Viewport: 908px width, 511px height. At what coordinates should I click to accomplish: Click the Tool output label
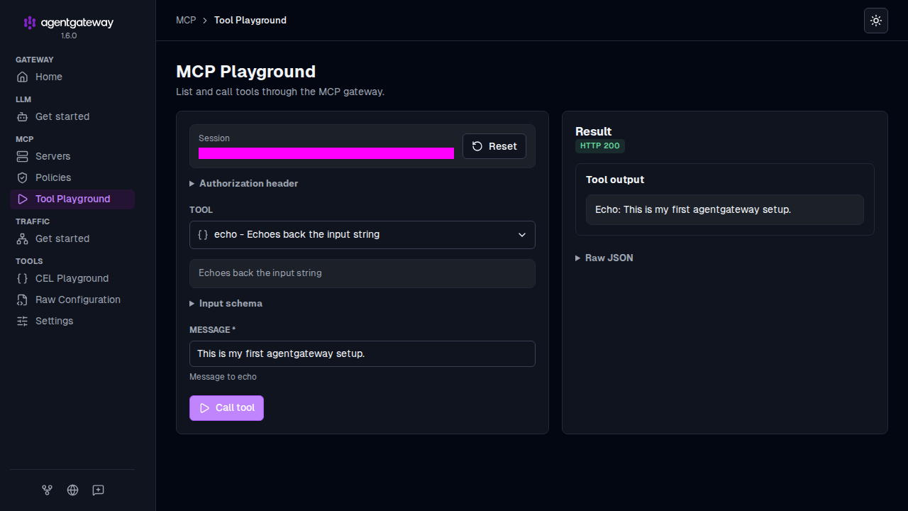(615, 180)
